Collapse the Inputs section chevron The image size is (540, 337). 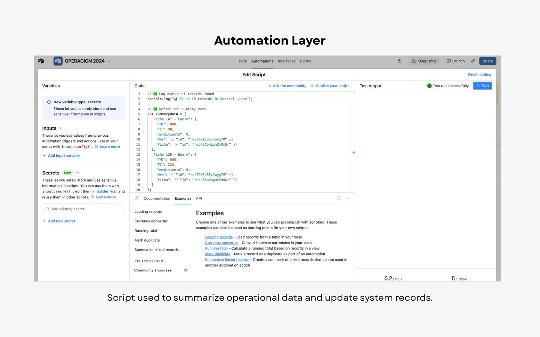[x=61, y=128]
